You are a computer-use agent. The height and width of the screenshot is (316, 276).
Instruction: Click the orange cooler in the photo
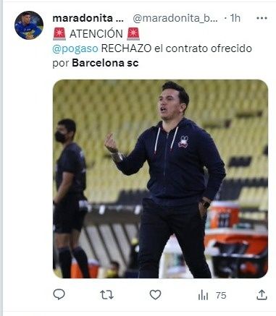click(x=224, y=215)
